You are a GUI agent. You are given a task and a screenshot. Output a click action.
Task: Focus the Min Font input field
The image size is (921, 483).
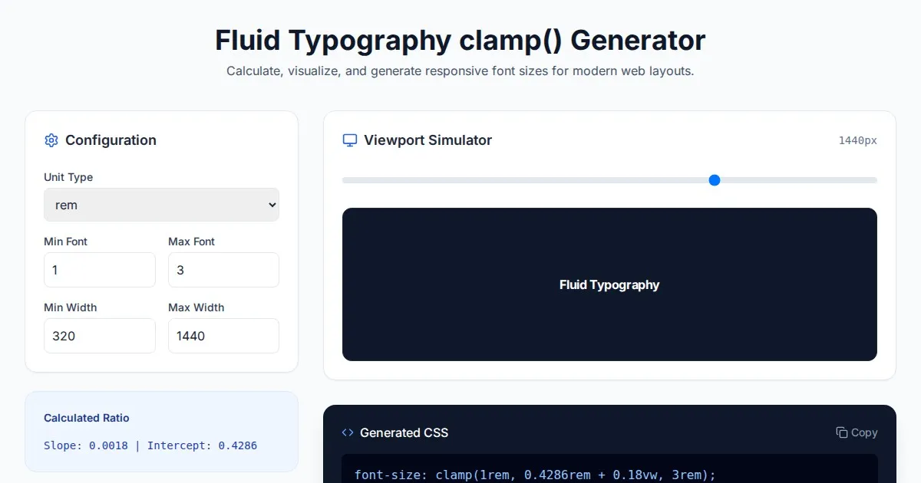[100, 270]
